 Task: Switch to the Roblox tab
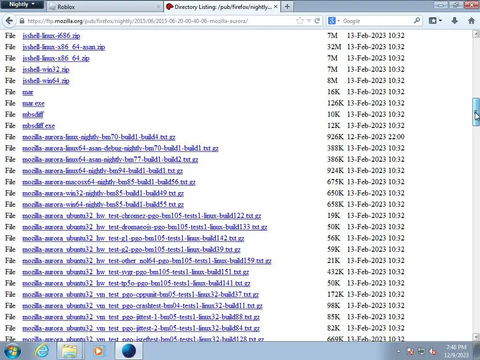coord(104,7)
